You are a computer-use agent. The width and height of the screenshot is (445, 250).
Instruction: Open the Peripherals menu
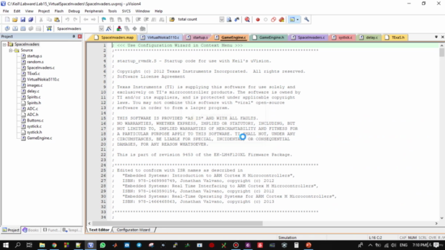pyautogui.click(x=94, y=11)
